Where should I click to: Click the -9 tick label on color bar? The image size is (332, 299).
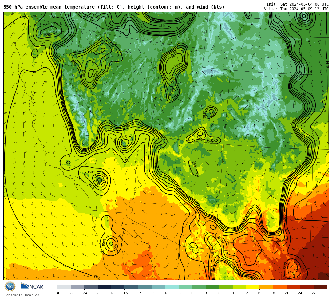click(x=152, y=293)
